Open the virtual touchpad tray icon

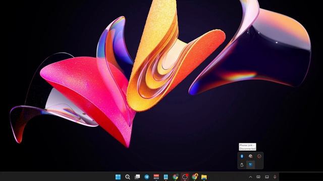[267, 177]
